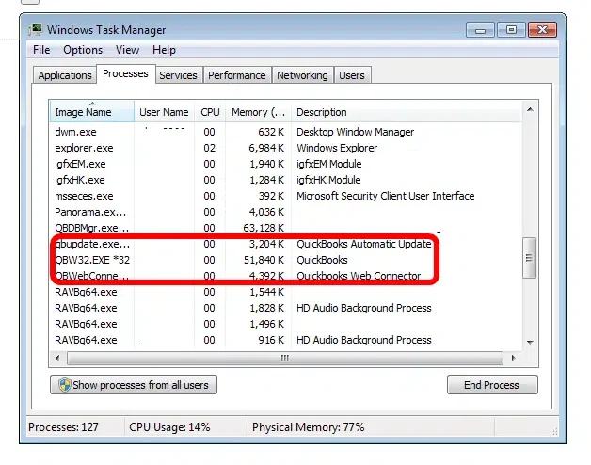This screenshot has height=465, width=591.
Task: Switch to the Performance tab
Action: coord(236,75)
